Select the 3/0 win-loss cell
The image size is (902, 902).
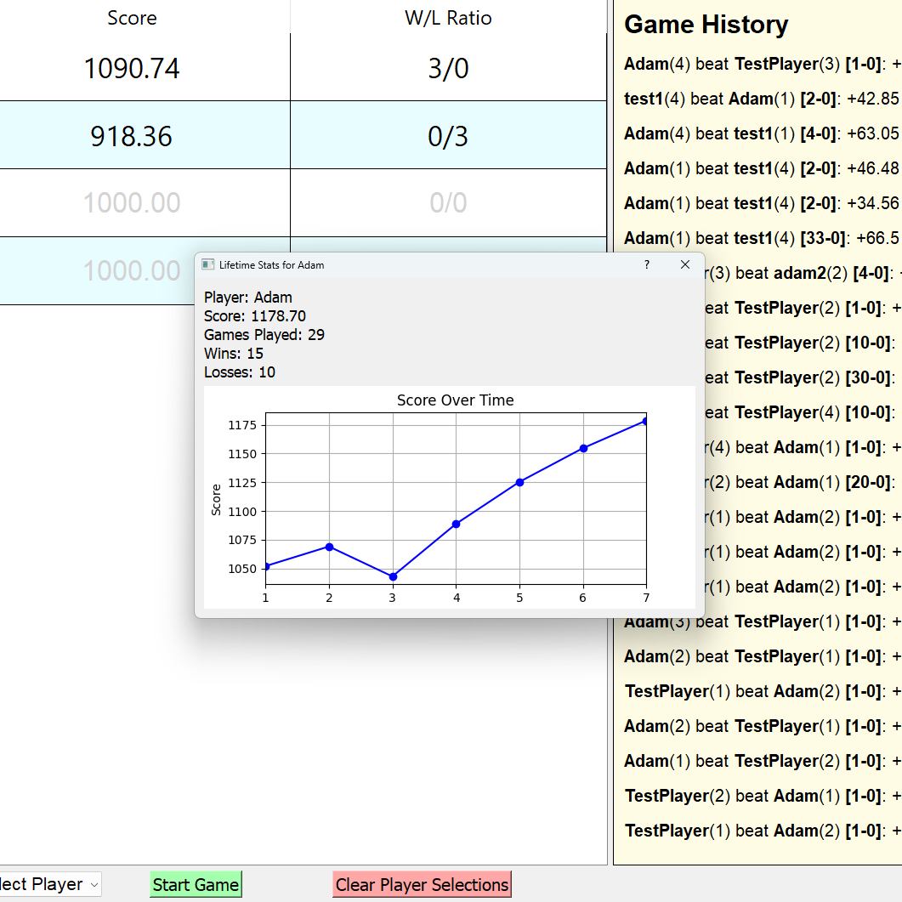448,68
